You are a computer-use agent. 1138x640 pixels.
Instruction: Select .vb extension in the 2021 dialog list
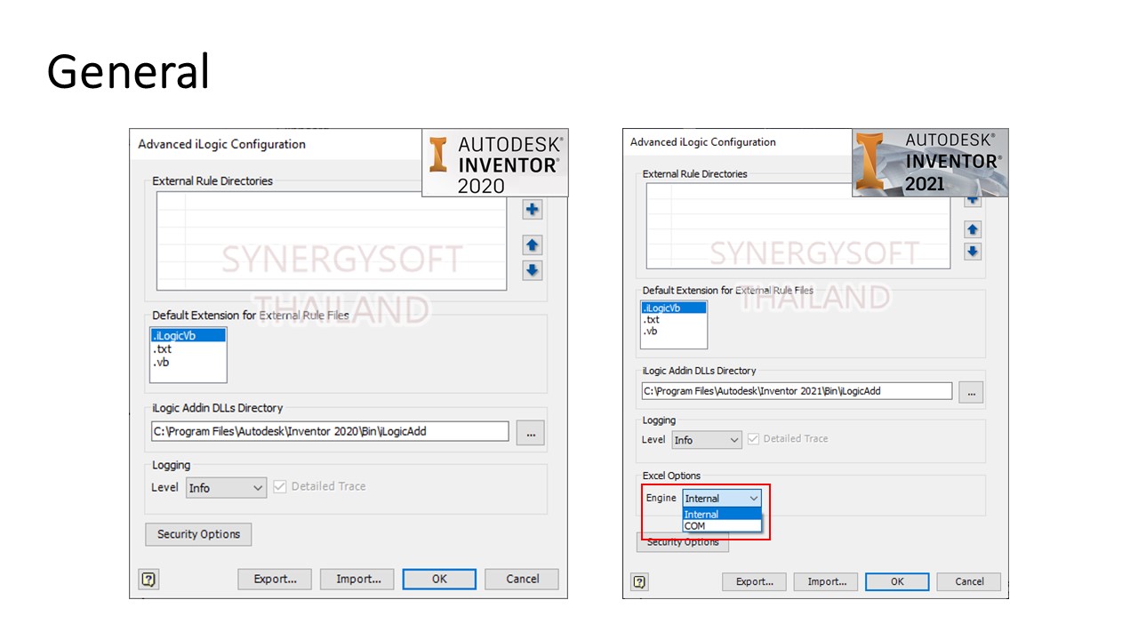(651, 331)
